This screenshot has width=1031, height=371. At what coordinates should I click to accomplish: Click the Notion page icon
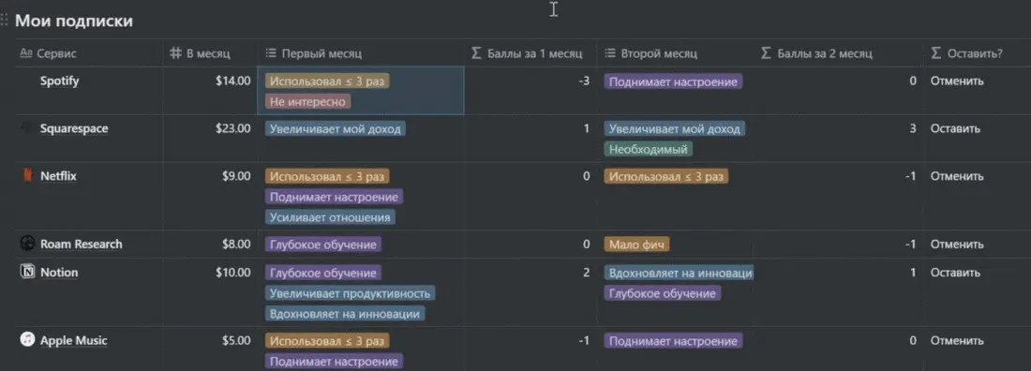click(x=27, y=272)
